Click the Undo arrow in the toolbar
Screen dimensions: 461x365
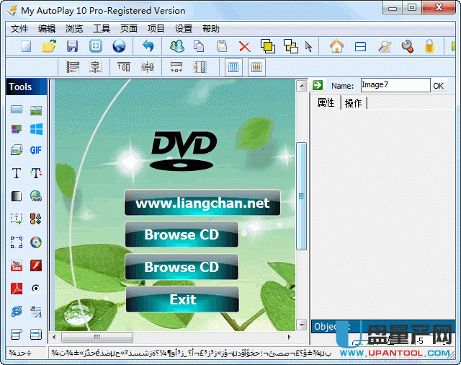click(x=148, y=46)
